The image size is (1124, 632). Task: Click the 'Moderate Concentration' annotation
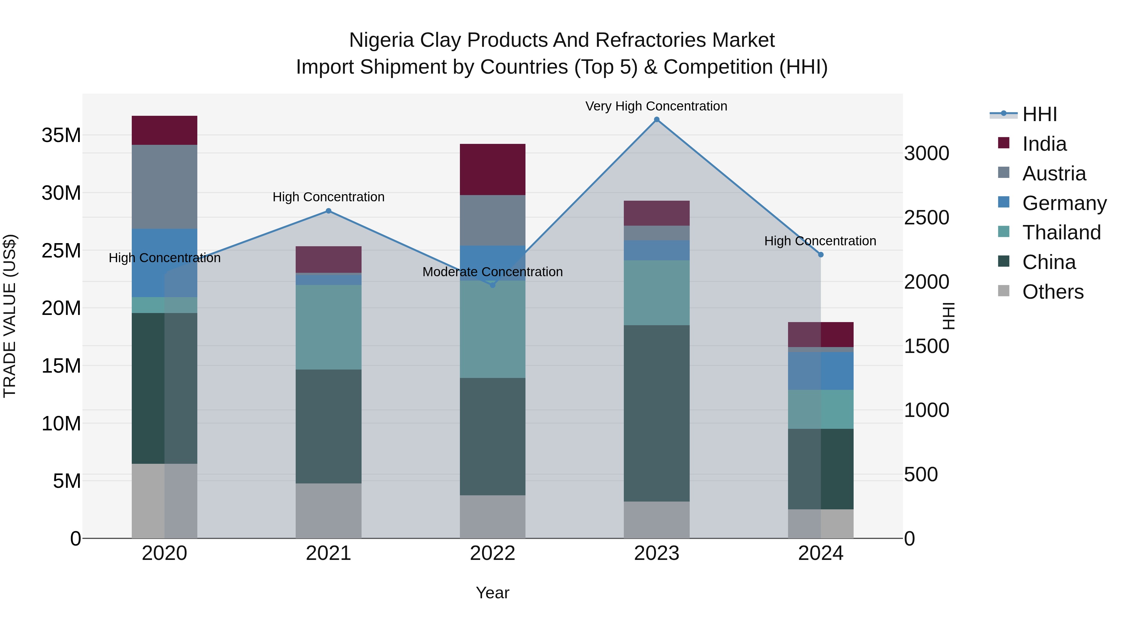(x=493, y=272)
